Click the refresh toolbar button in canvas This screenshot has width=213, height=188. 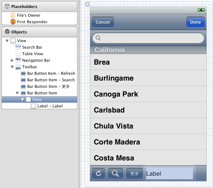pos(99,173)
